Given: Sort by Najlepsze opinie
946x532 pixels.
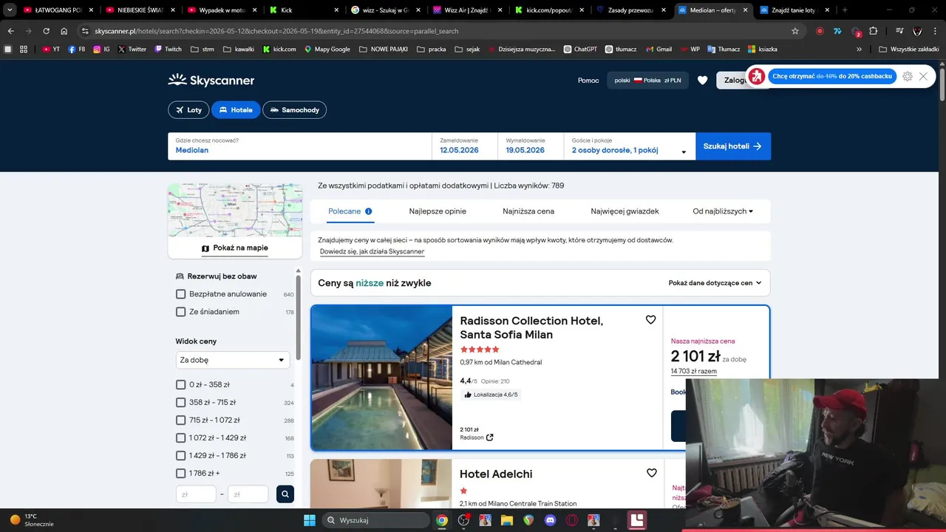Looking at the screenshot, I should click(438, 211).
